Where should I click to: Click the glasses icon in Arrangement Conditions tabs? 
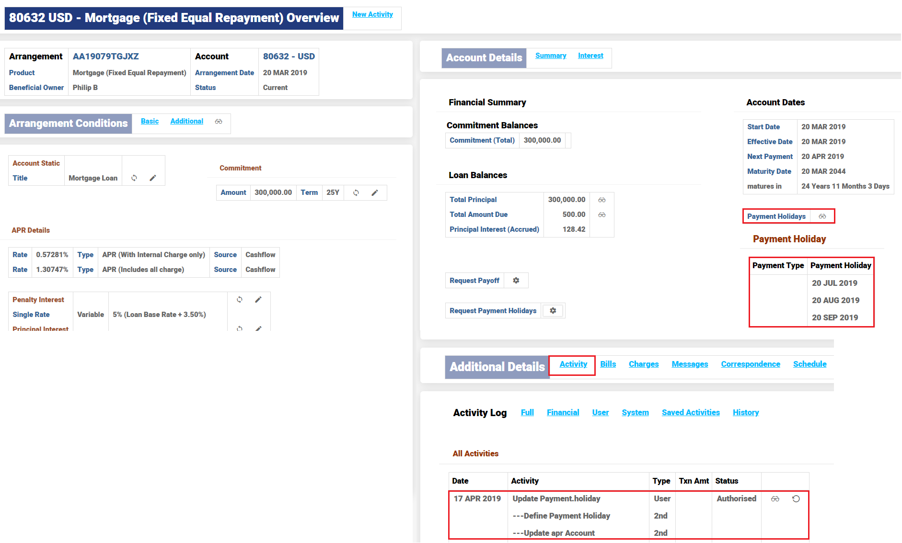(x=219, y=122)
